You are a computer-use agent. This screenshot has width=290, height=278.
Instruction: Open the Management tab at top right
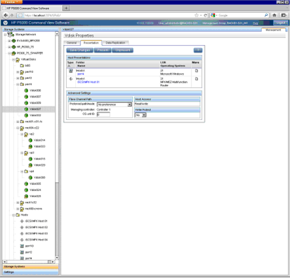pyautogui.click(x=273, y=30)
